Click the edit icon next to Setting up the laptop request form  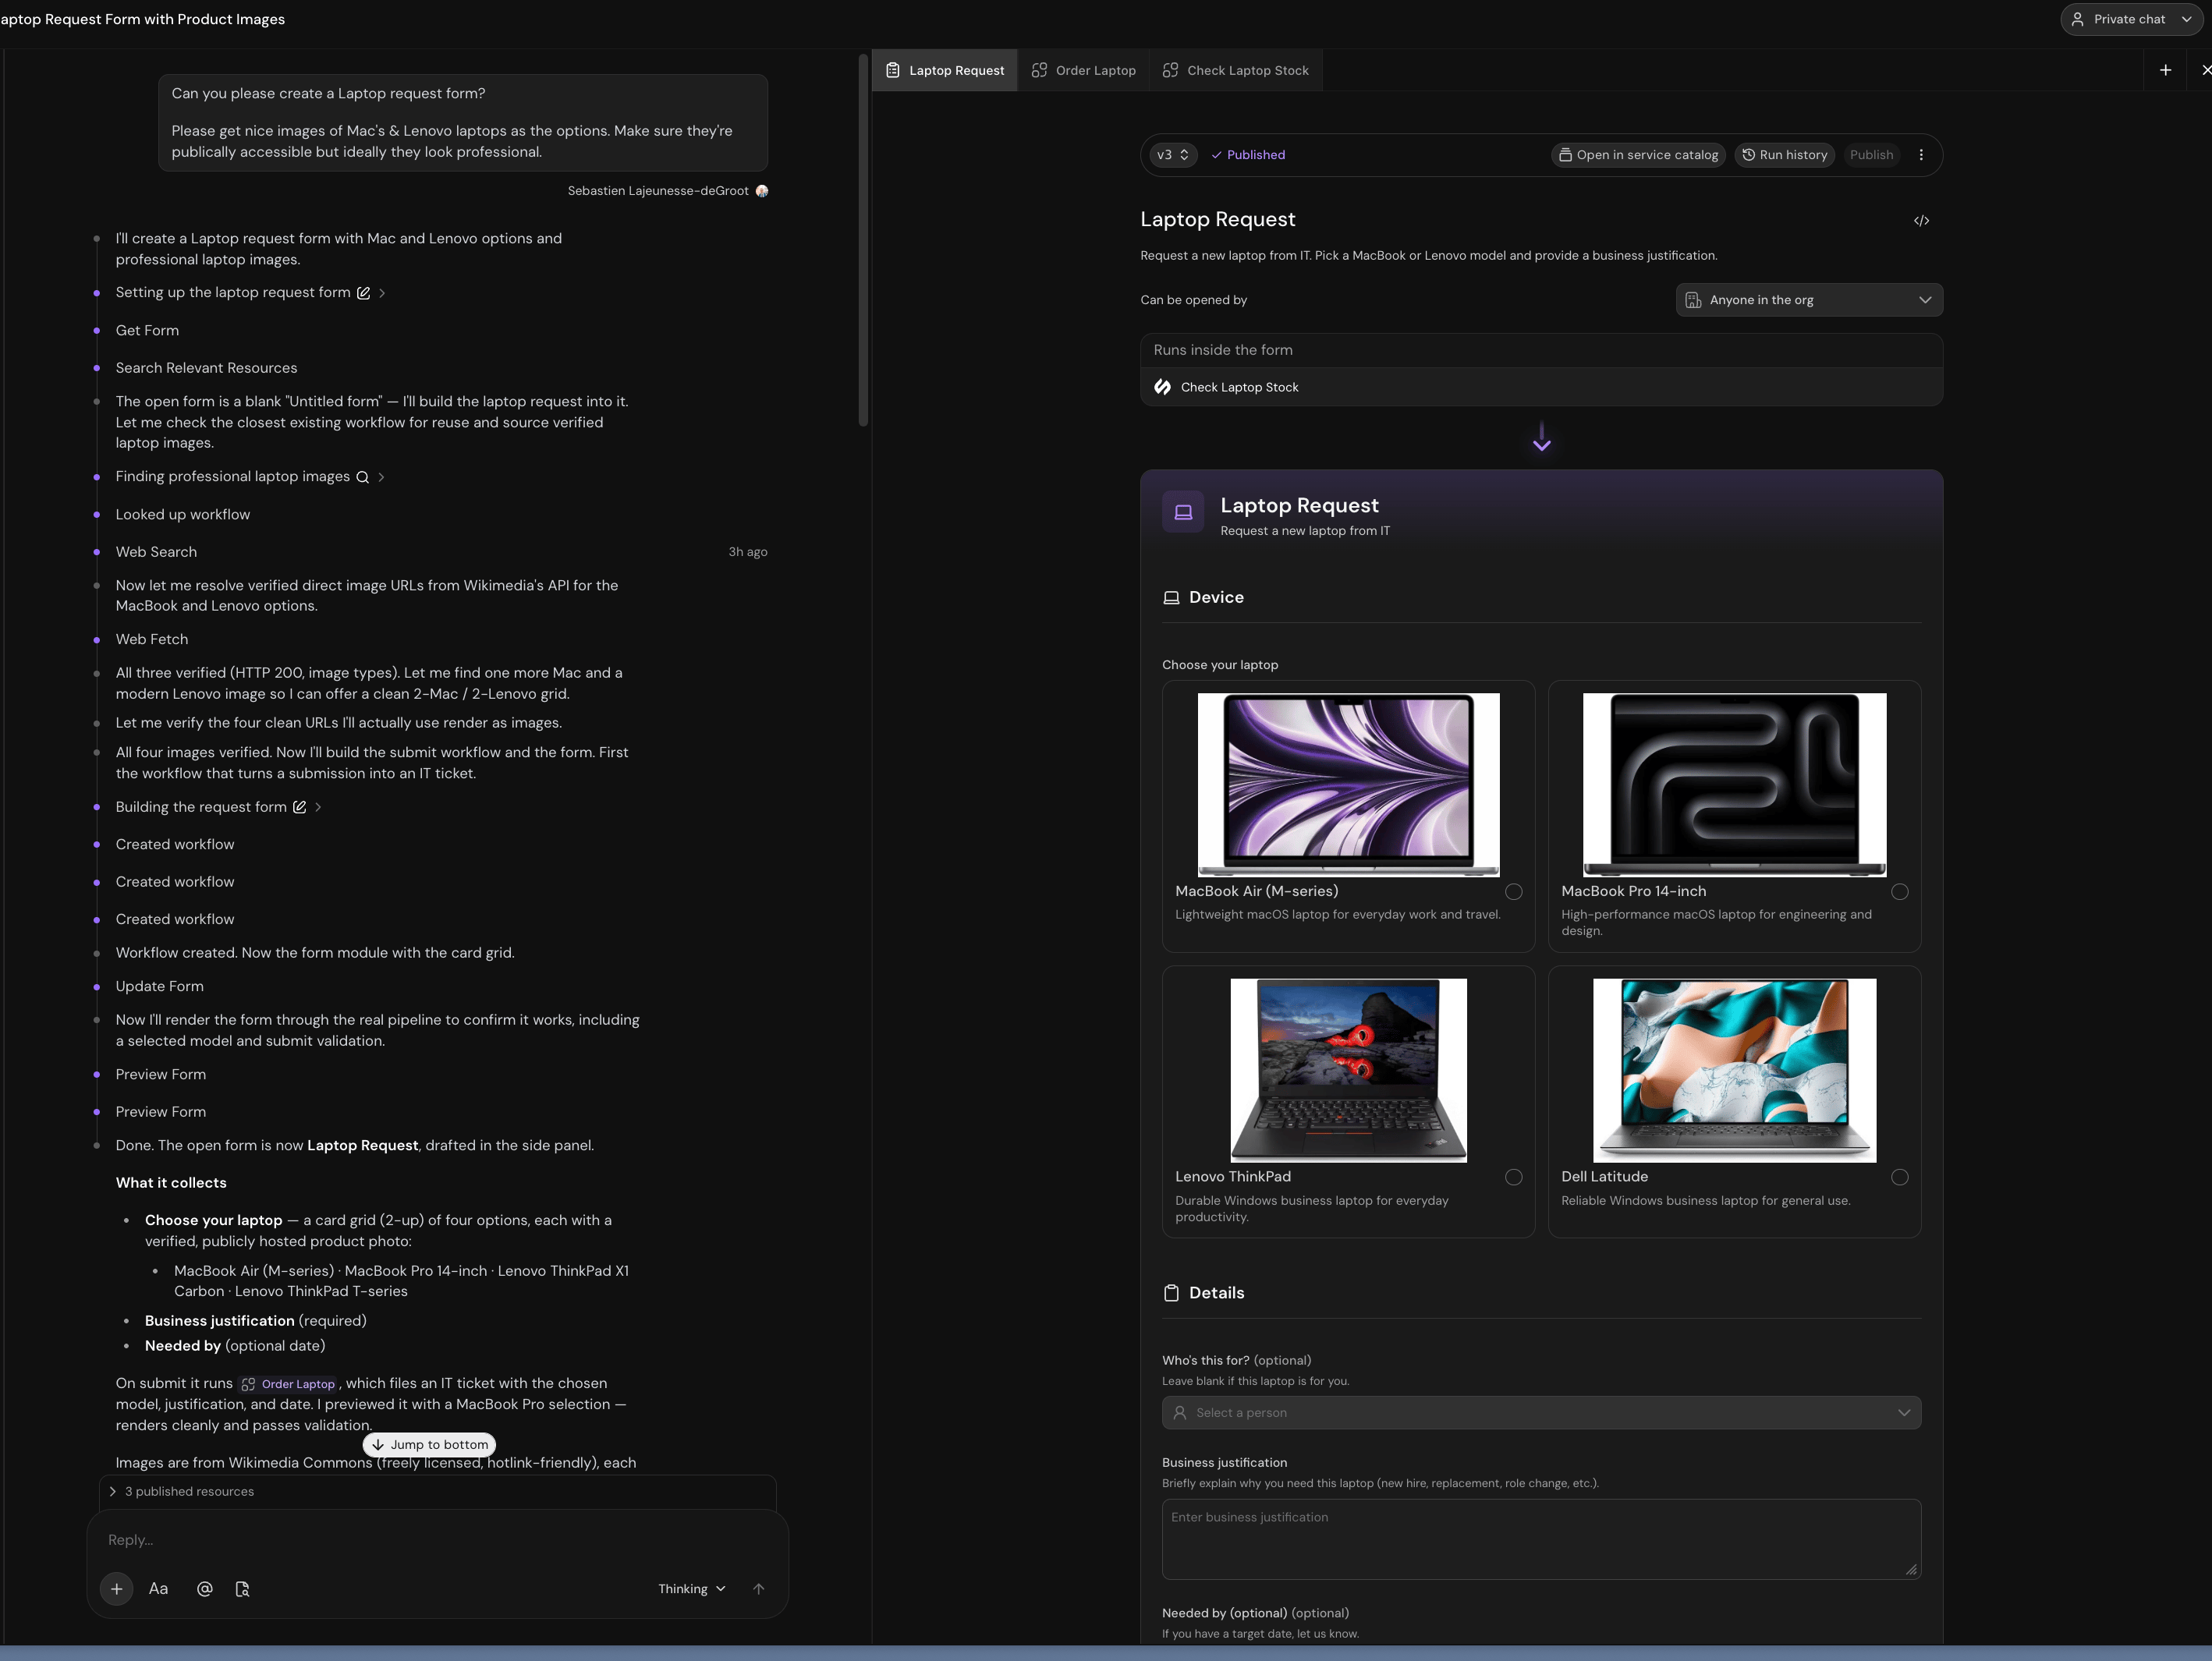point(364,293)
